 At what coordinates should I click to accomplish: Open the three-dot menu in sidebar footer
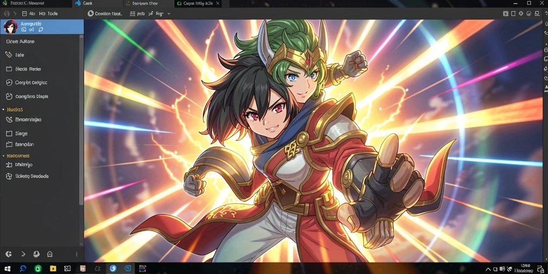(77, 254)
